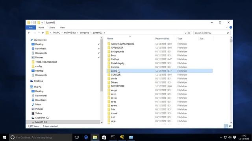Select the en-gb folder icon
Image resolution: width=252 pixels, height=141 pixels.
[x=109, y=90]
